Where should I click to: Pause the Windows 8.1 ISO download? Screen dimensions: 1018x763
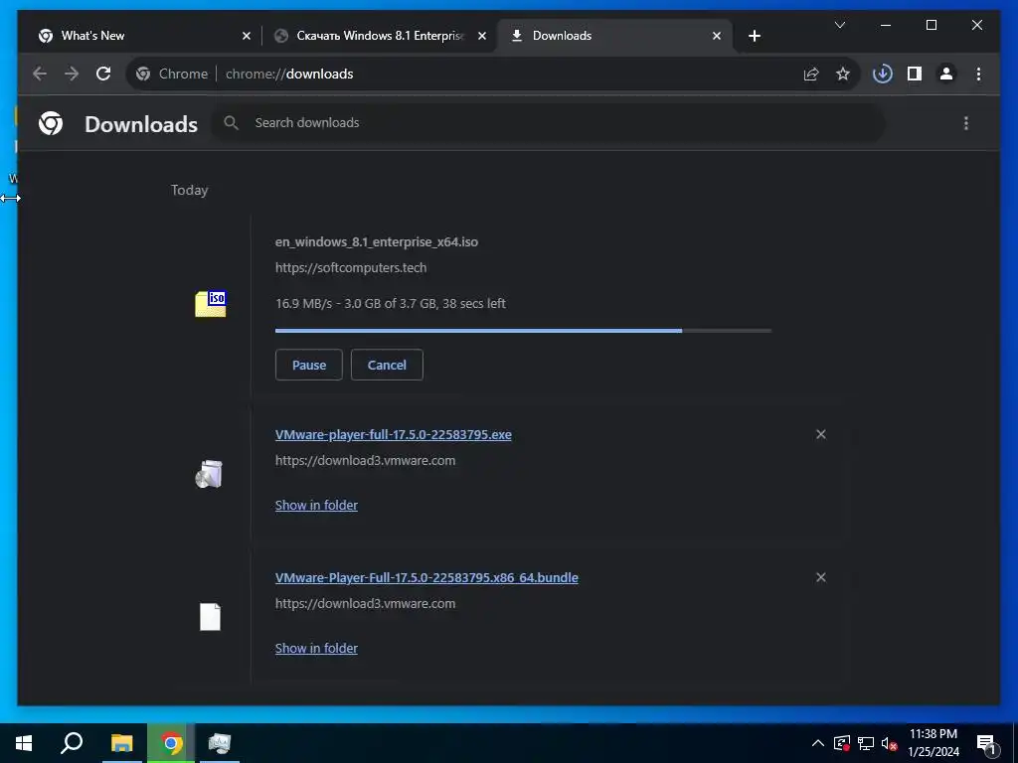coord(309,365)
